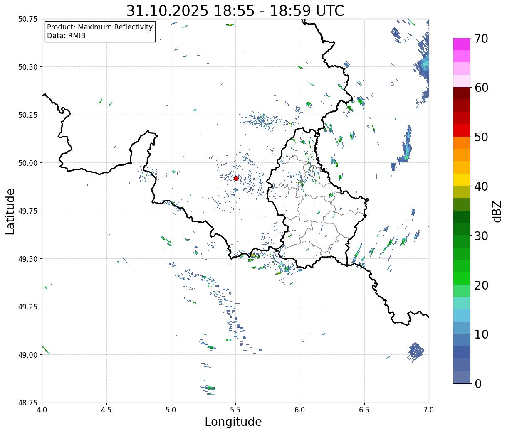Select the bright red colorbar segment at 50
The height and width of the screenshot is (432, 507).
461,130
